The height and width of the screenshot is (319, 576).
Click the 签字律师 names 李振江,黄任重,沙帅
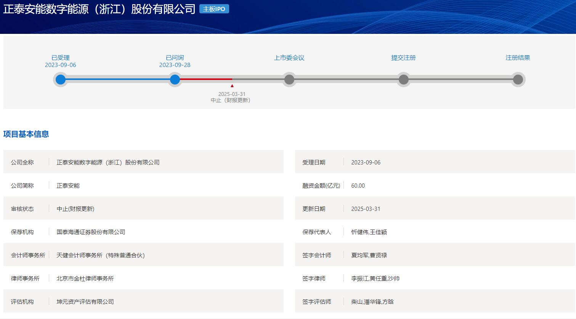click(x=375, y=279)
